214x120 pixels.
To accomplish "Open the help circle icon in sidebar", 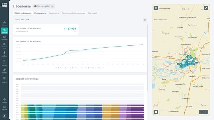I will pyautogui.click(x=4, y=100).
